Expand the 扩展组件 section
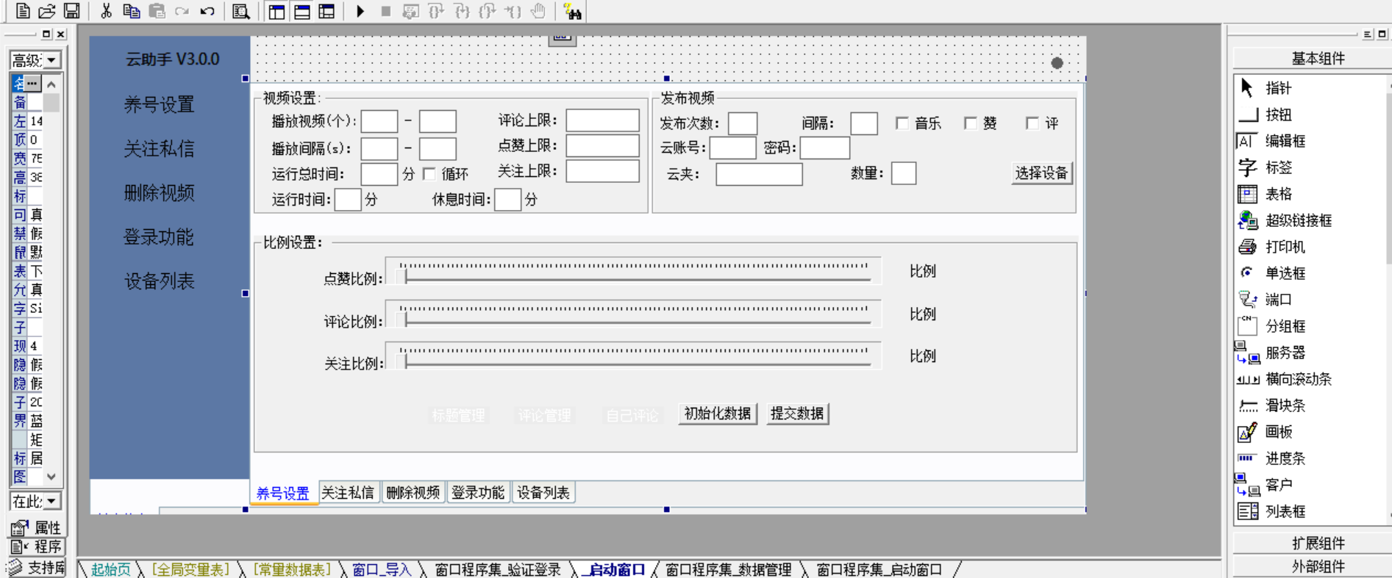 1317,543
